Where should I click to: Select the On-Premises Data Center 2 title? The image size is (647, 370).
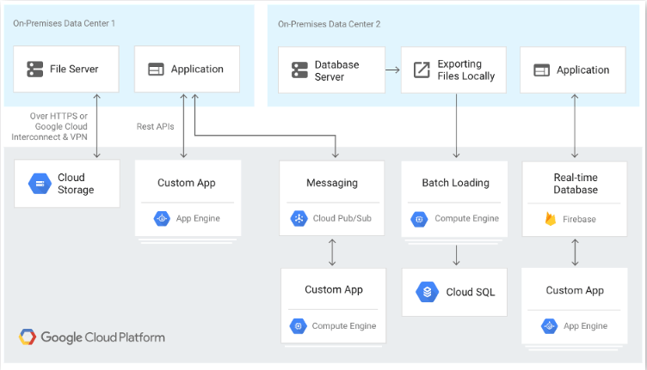[x=329, y=24]
